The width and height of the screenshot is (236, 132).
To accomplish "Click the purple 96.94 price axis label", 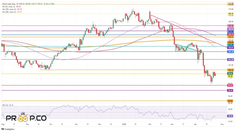I will (x=230, y=91).
